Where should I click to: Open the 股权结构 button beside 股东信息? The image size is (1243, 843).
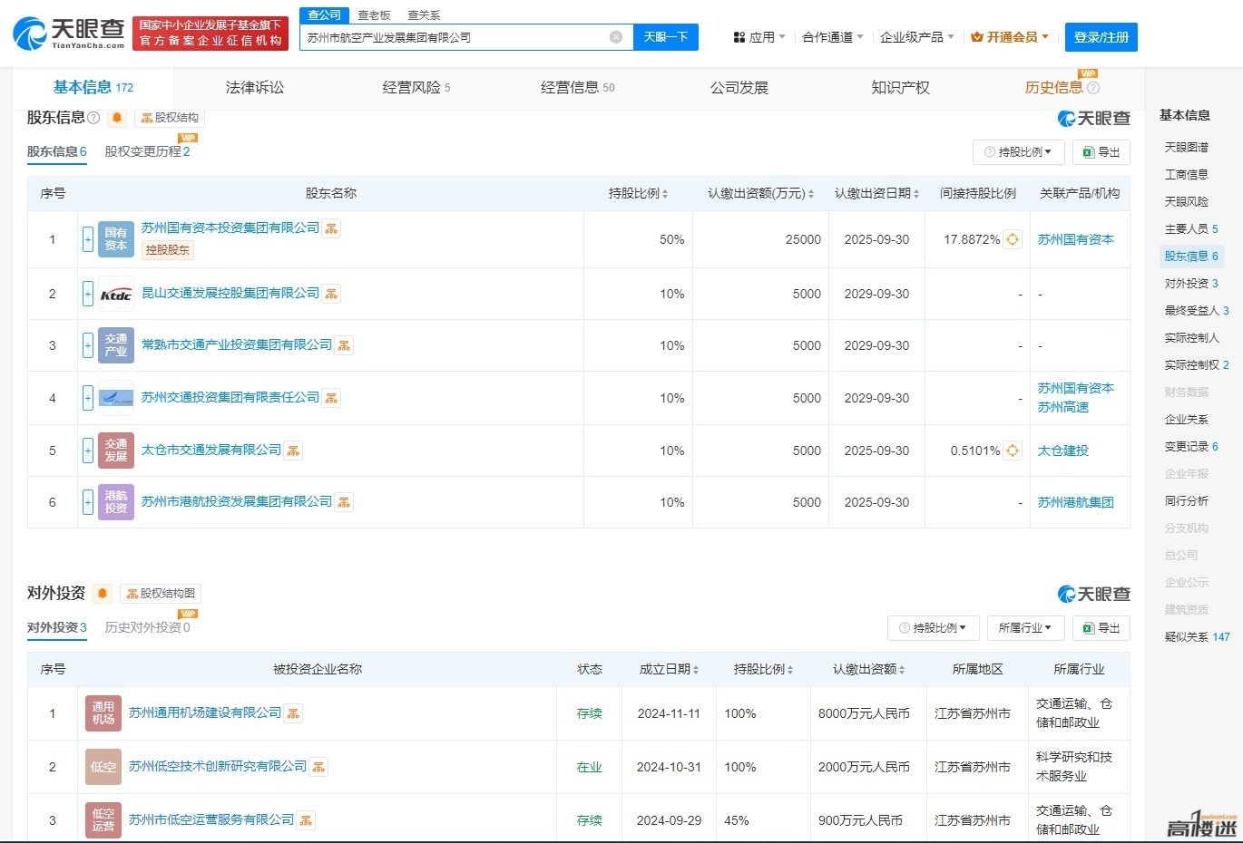pos(170,118)
